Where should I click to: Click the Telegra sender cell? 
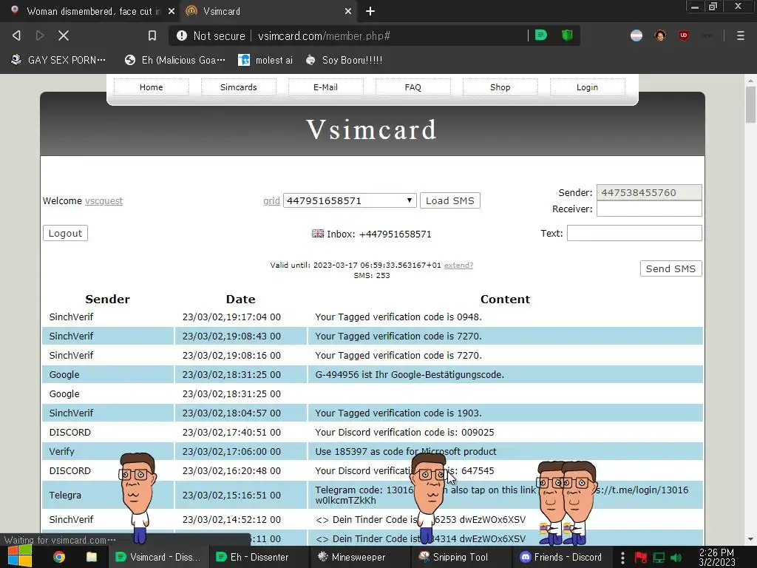108,495
